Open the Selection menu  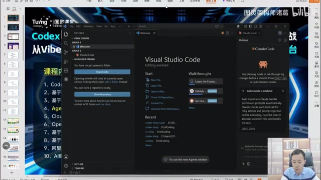88,26
